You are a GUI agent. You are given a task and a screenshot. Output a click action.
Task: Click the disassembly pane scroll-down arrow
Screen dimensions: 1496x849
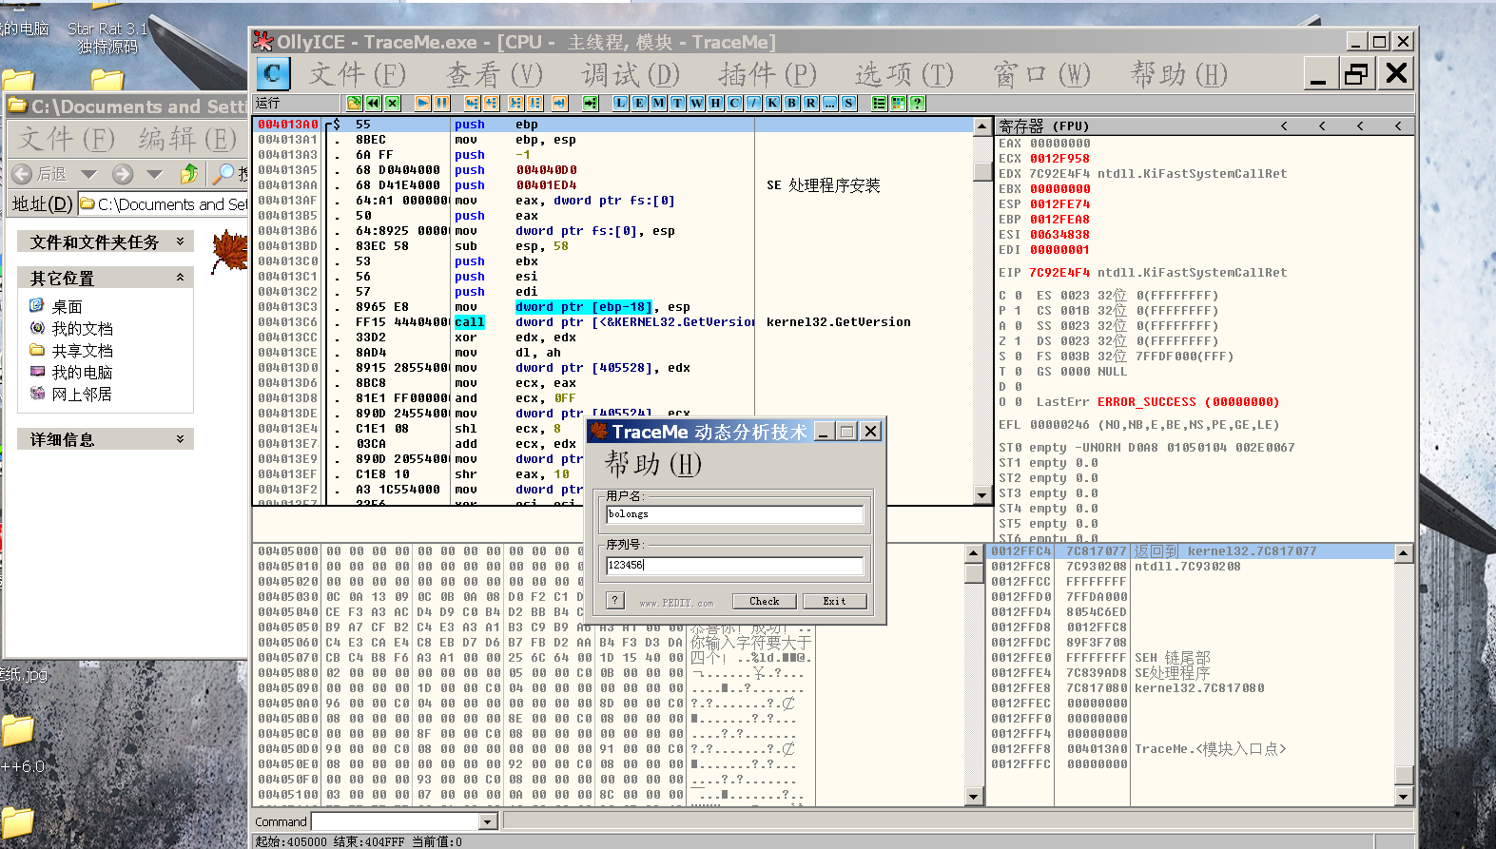click(981, 494)
